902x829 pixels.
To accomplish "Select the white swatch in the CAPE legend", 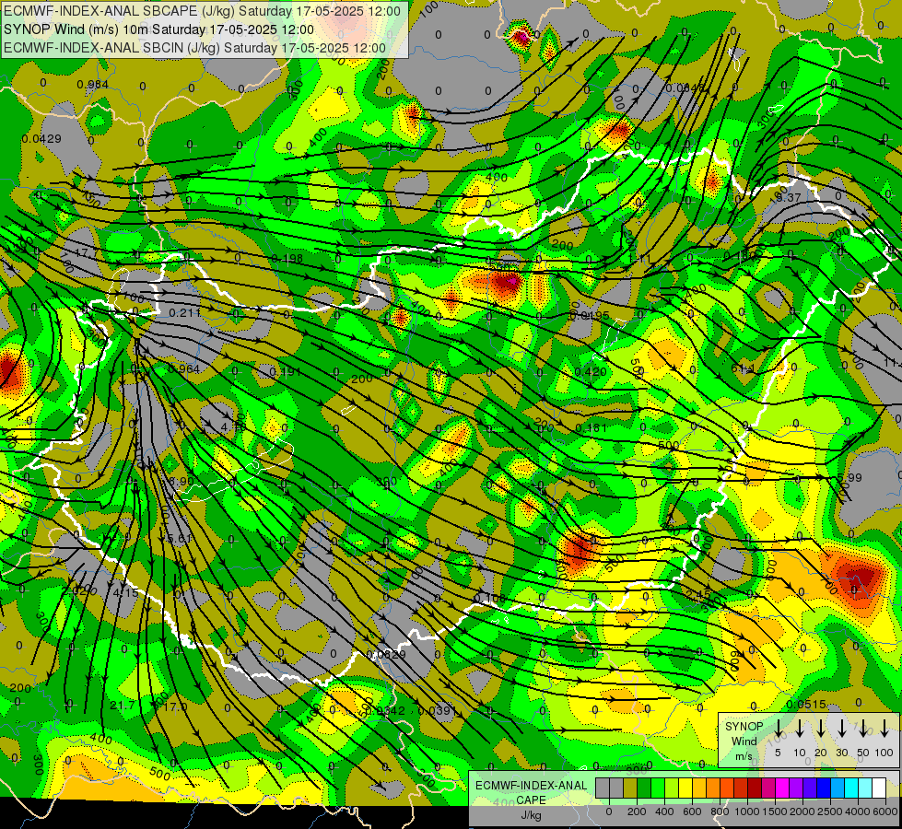I will 878,788.
